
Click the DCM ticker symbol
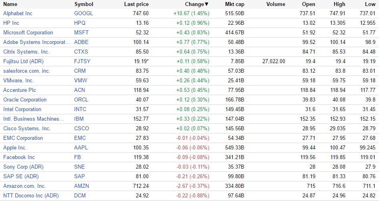point(80,195)
